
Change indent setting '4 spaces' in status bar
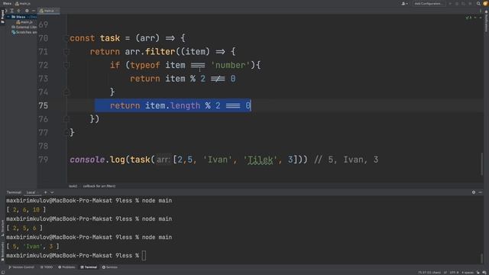coord(468,273)
